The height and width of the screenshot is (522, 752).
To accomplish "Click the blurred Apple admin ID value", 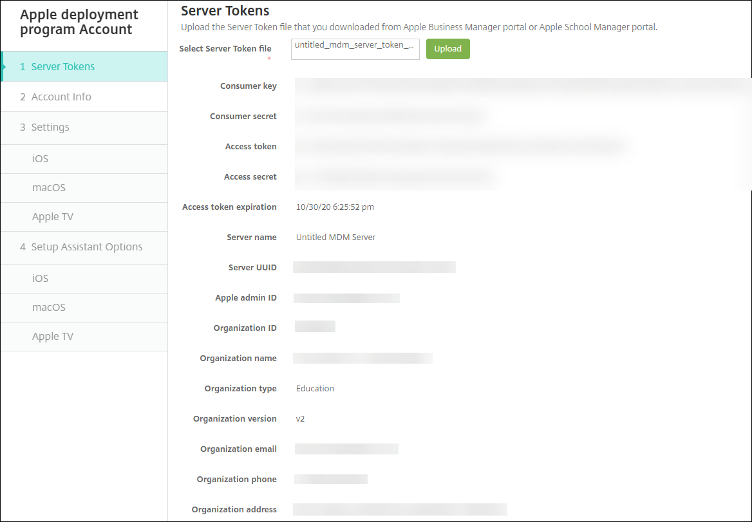I will click(346, 298).
